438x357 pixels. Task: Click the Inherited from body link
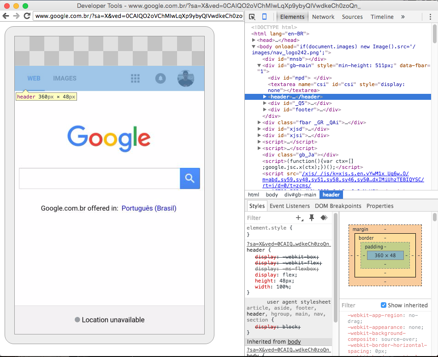coord(294,342)
